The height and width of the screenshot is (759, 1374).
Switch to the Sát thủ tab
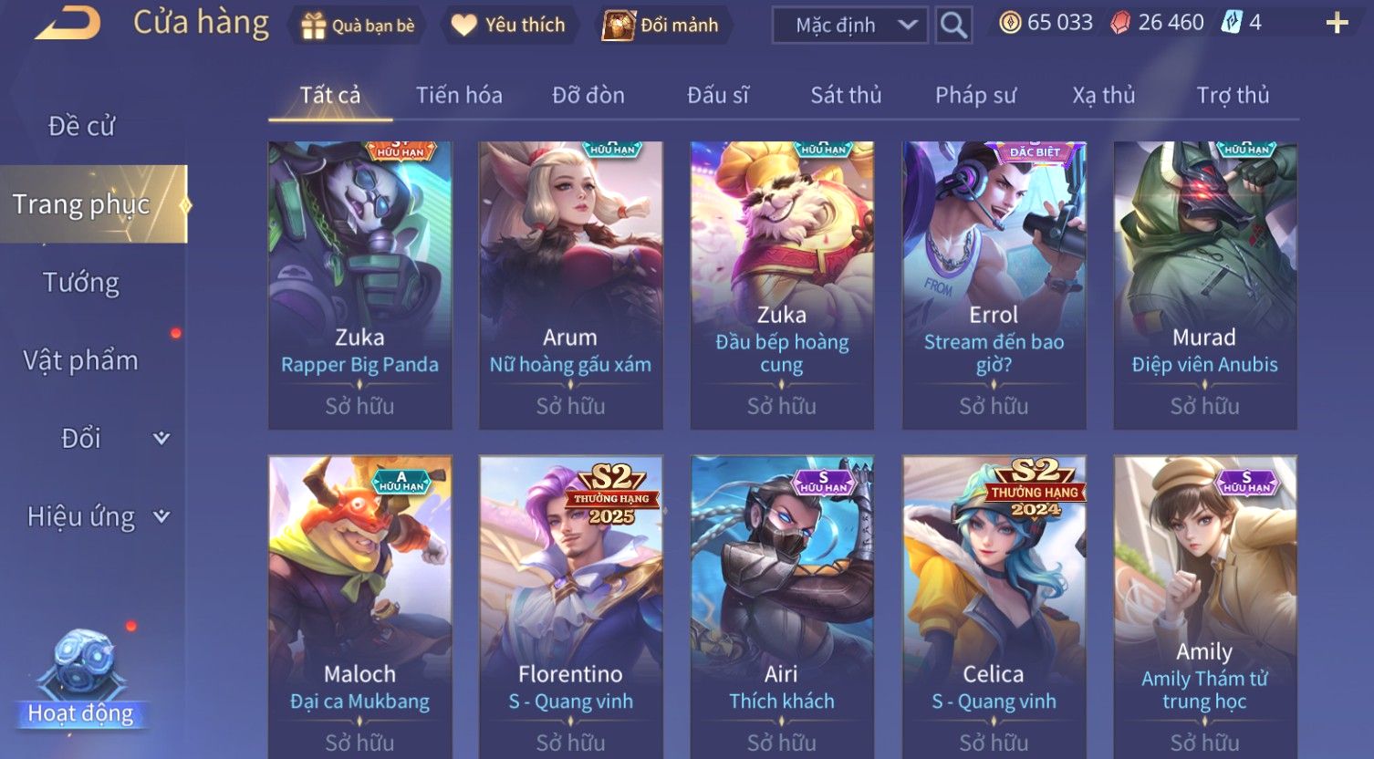(x=846, y=95)
